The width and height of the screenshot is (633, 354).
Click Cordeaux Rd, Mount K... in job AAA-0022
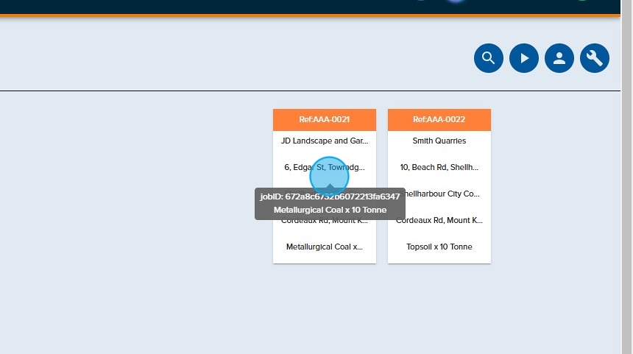click(442, 221)
